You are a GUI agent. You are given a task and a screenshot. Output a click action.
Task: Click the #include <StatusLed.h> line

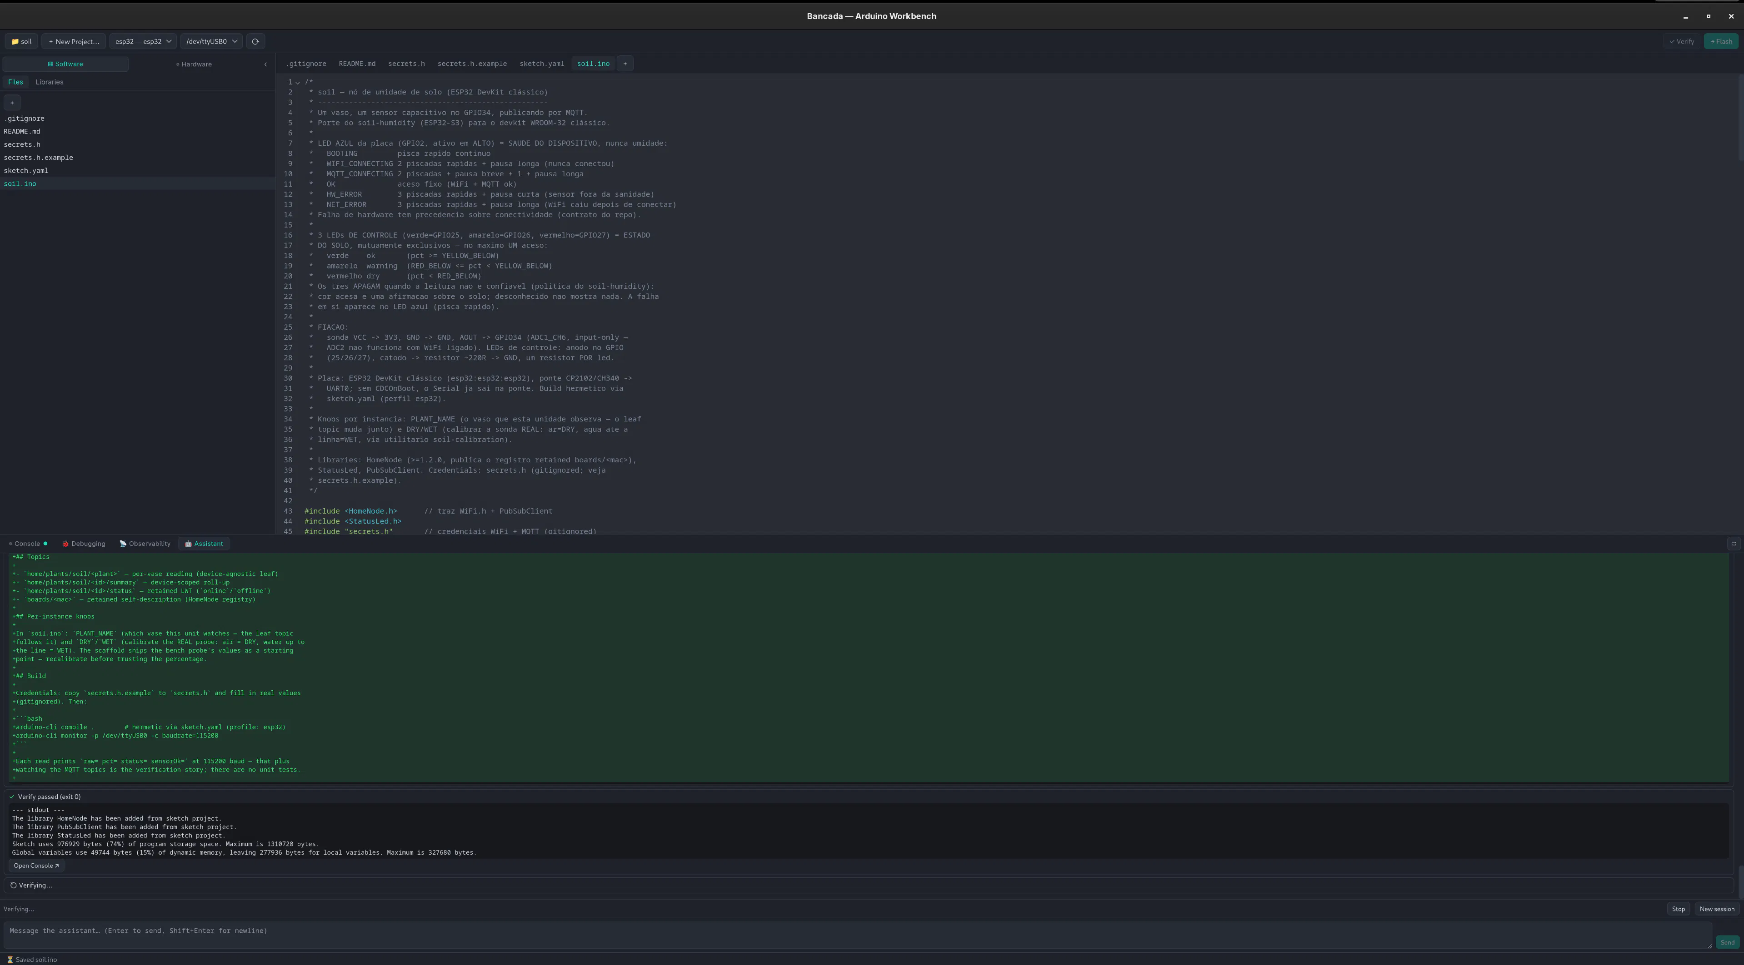tap(353, 521)
